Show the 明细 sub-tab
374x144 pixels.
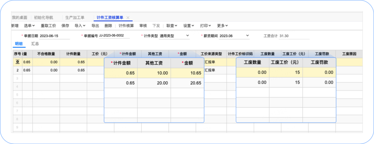[19, 44]
